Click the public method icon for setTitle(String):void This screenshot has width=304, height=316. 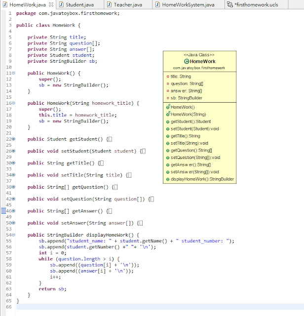tap(168, 143)
